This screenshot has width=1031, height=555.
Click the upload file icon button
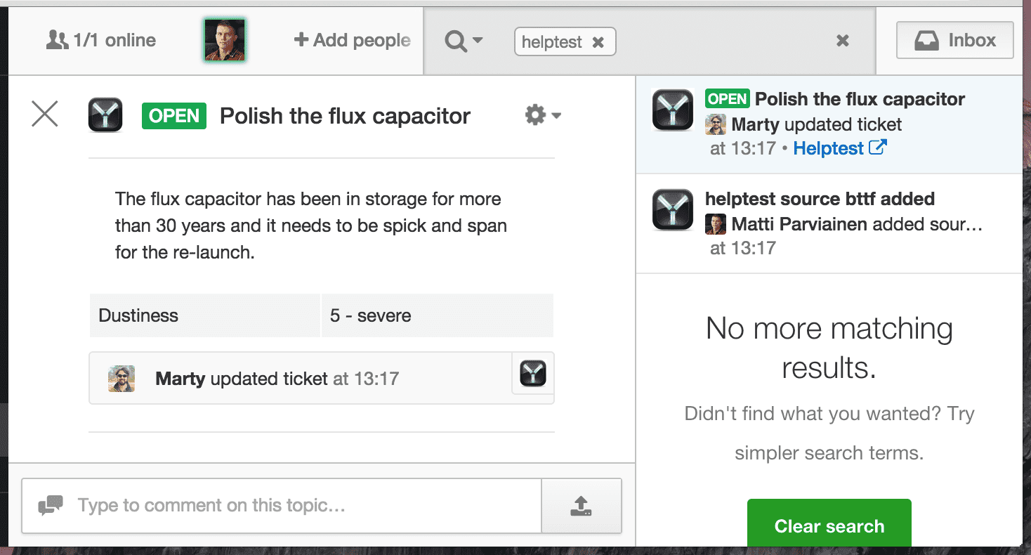[581, 506]
